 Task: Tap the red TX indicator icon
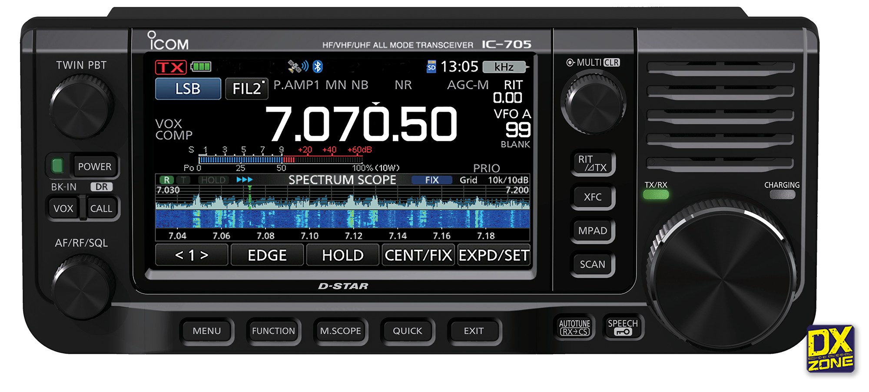tap(171, 67)
